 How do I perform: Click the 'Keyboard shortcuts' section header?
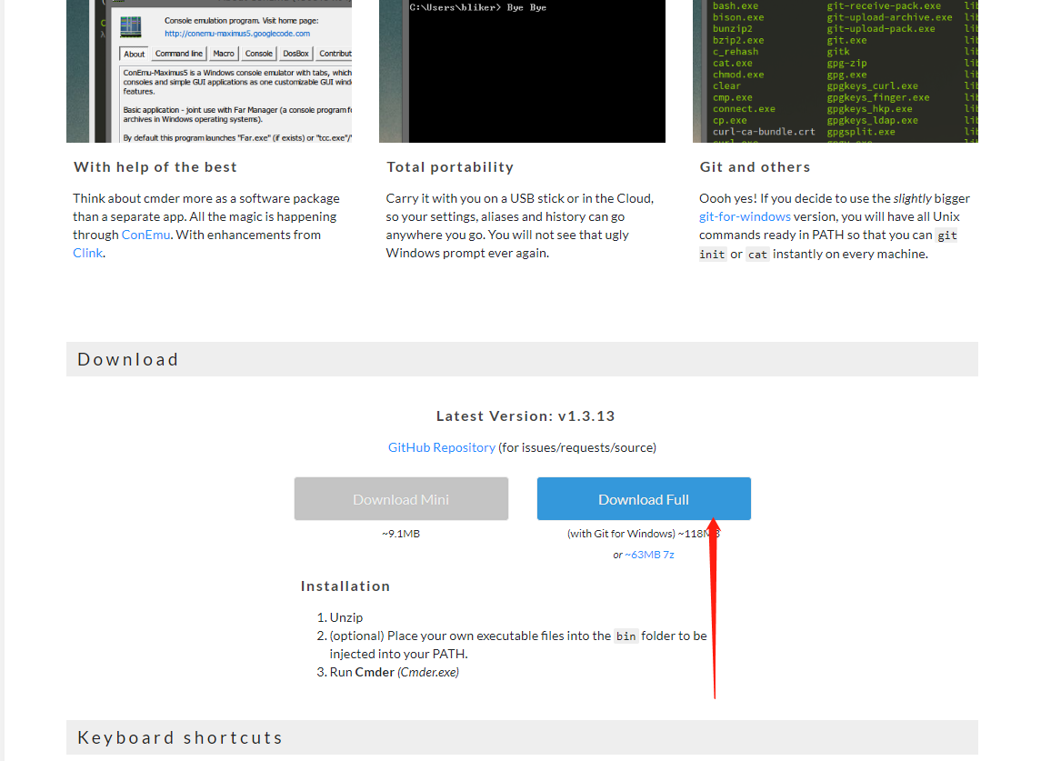click(x=522, y=737)
